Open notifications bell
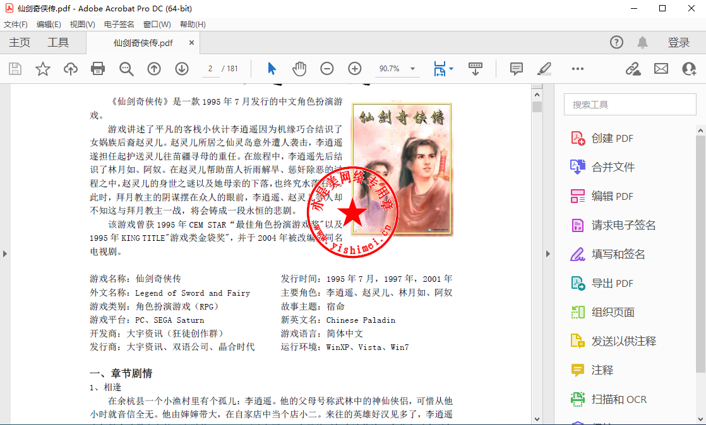This screenshot has height=425, width=706. click(x=642, y=42)
